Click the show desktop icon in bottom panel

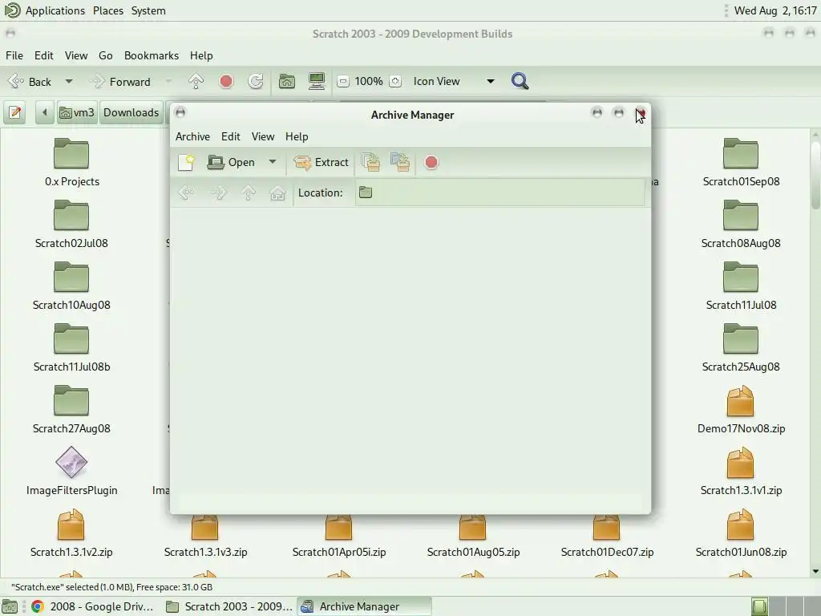pyautogui.click(x=10, y=607)
